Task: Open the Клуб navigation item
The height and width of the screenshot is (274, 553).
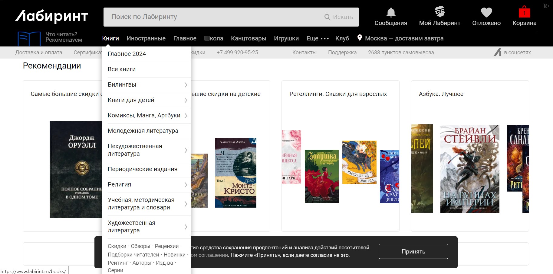Action: (x=342, y=38)
